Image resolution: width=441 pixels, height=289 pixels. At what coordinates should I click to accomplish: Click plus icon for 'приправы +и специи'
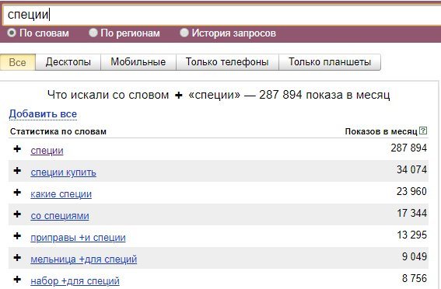pos(17,236)
